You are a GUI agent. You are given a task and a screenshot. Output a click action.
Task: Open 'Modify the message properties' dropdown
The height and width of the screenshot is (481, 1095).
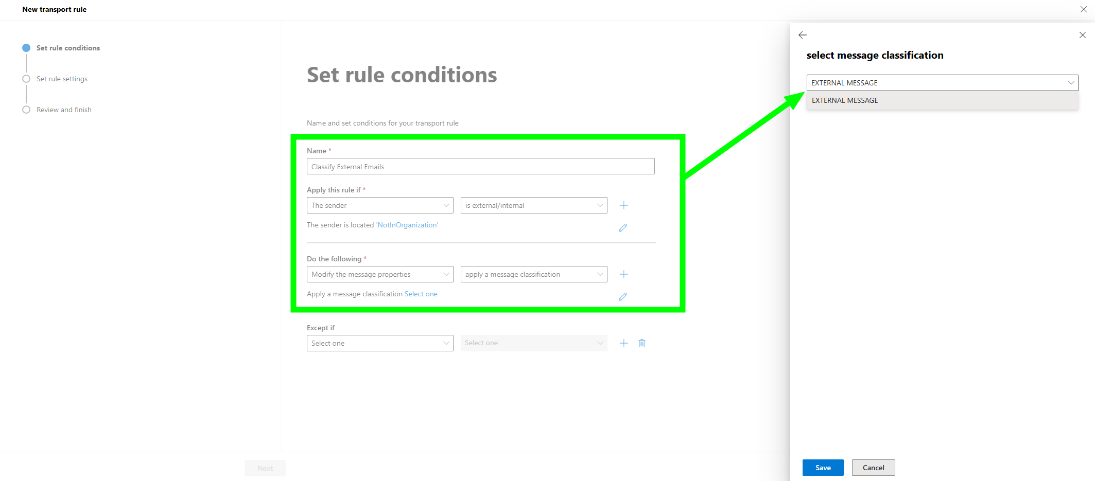tap(380, 274)
